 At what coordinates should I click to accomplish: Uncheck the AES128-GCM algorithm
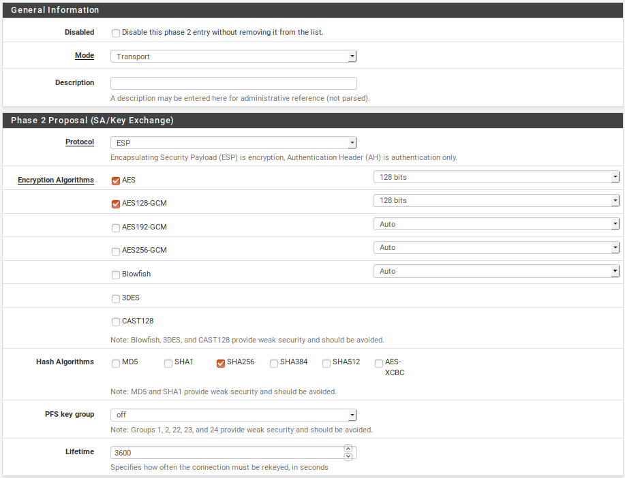tap(115, 204)
